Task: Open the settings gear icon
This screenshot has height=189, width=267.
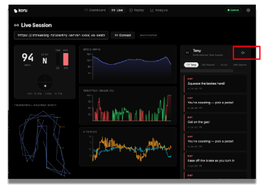Action: tap(248, 10)
